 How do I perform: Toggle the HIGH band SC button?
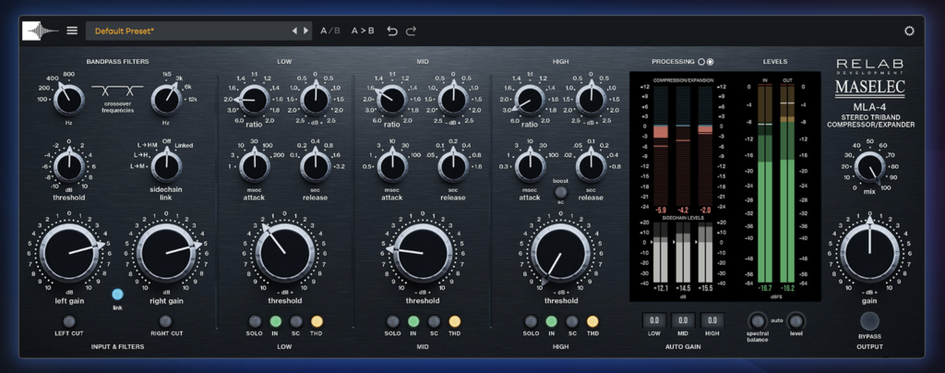(x=572, y=321)
